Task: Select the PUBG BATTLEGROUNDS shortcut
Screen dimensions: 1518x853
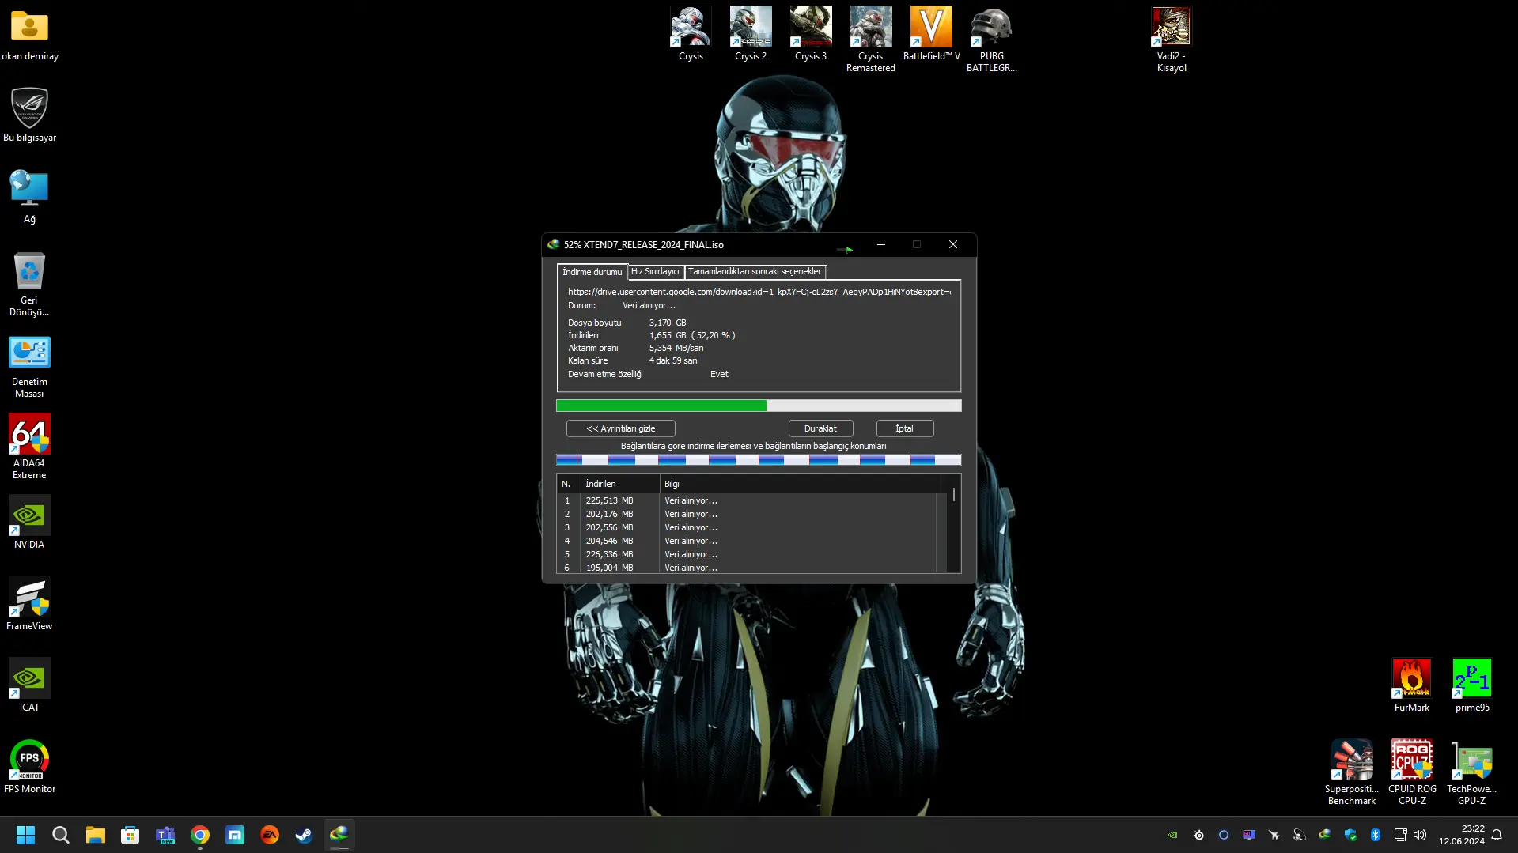Action: coord(992,40)
